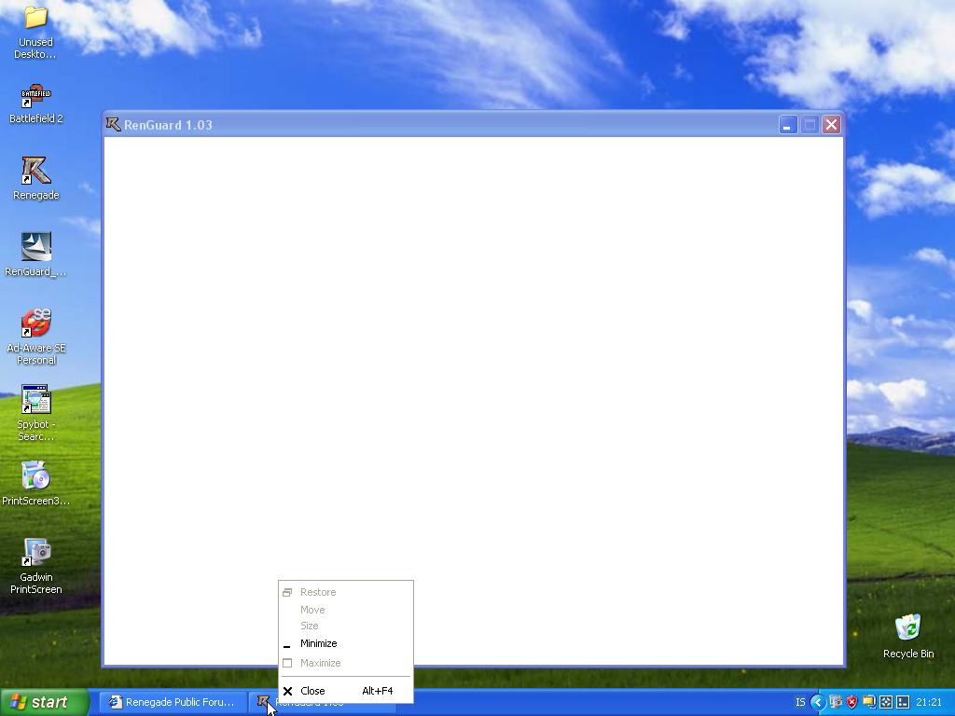The height and width of the screenshot is (716, 955).
Task: Switch to Renegade Public Forum taskbar button
Action: pyautogui.click(x=172, y=702)
